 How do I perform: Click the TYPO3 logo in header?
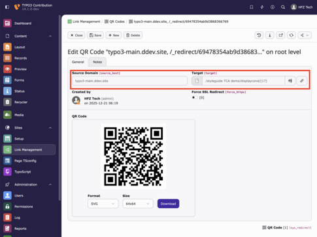click(17, 7)
